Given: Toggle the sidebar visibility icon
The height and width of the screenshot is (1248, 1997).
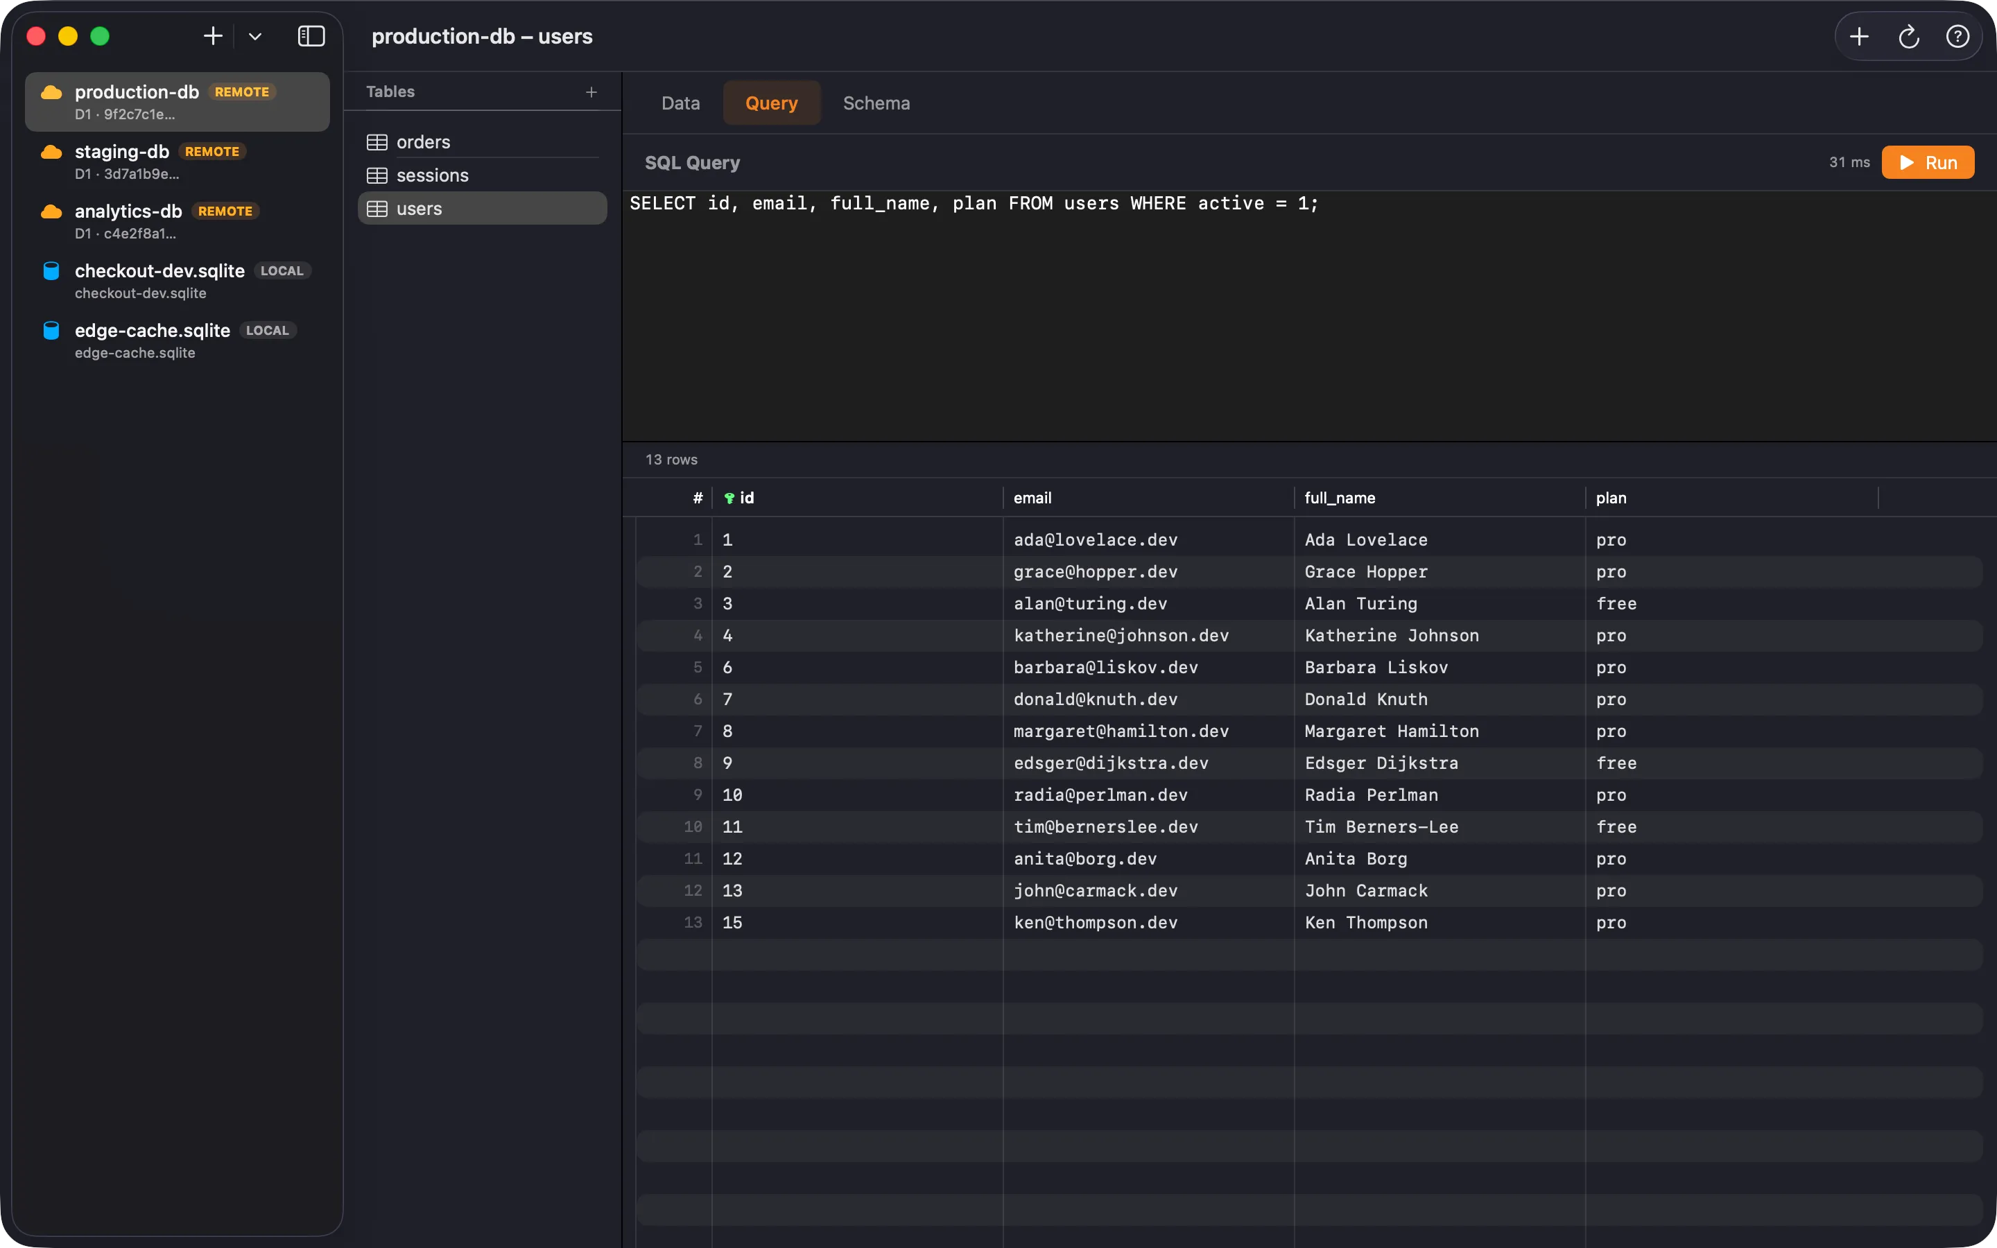Looking at the screenshot, I should tap(311, 36).
